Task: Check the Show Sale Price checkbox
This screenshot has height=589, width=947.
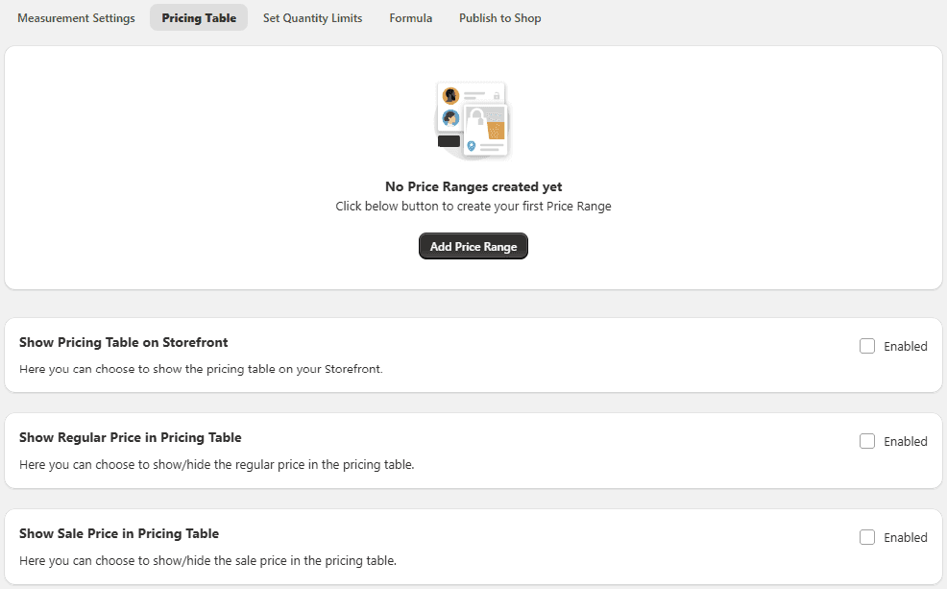Action: (867, 538)
